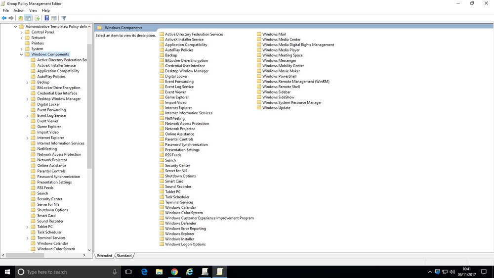Open Task View from the taskbar
Screen dimensions: 494x278
128,272
